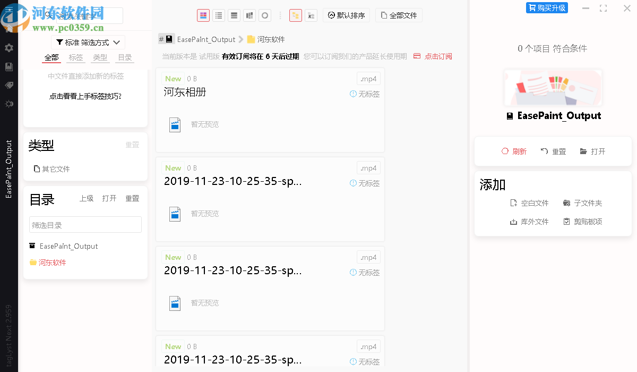Open the settings gear in left sidebar

(x=8, y=48)
